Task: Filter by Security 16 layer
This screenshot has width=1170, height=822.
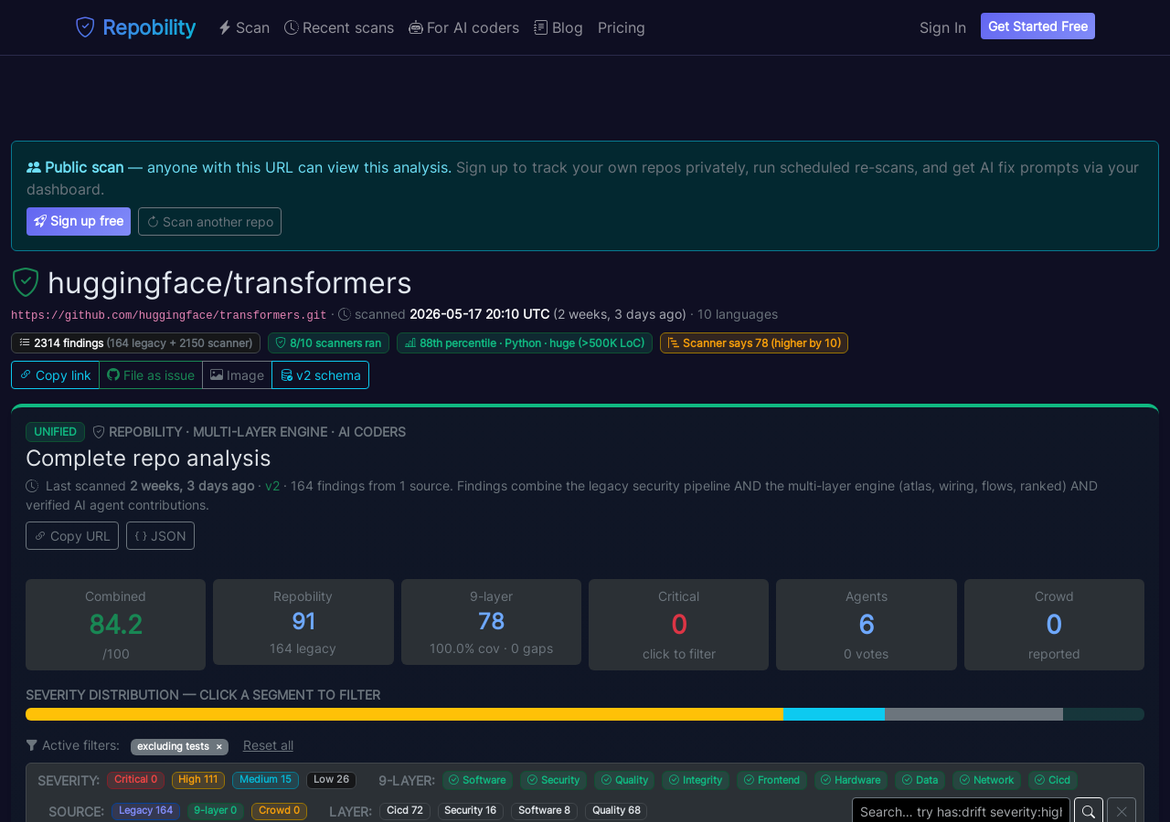Action: (471, 811)
